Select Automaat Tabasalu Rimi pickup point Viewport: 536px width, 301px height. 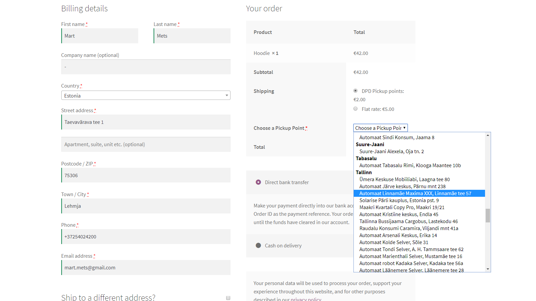coord(410,165)
